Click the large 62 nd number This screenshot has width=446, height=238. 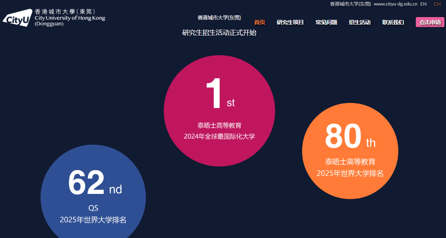click(95, 182)
